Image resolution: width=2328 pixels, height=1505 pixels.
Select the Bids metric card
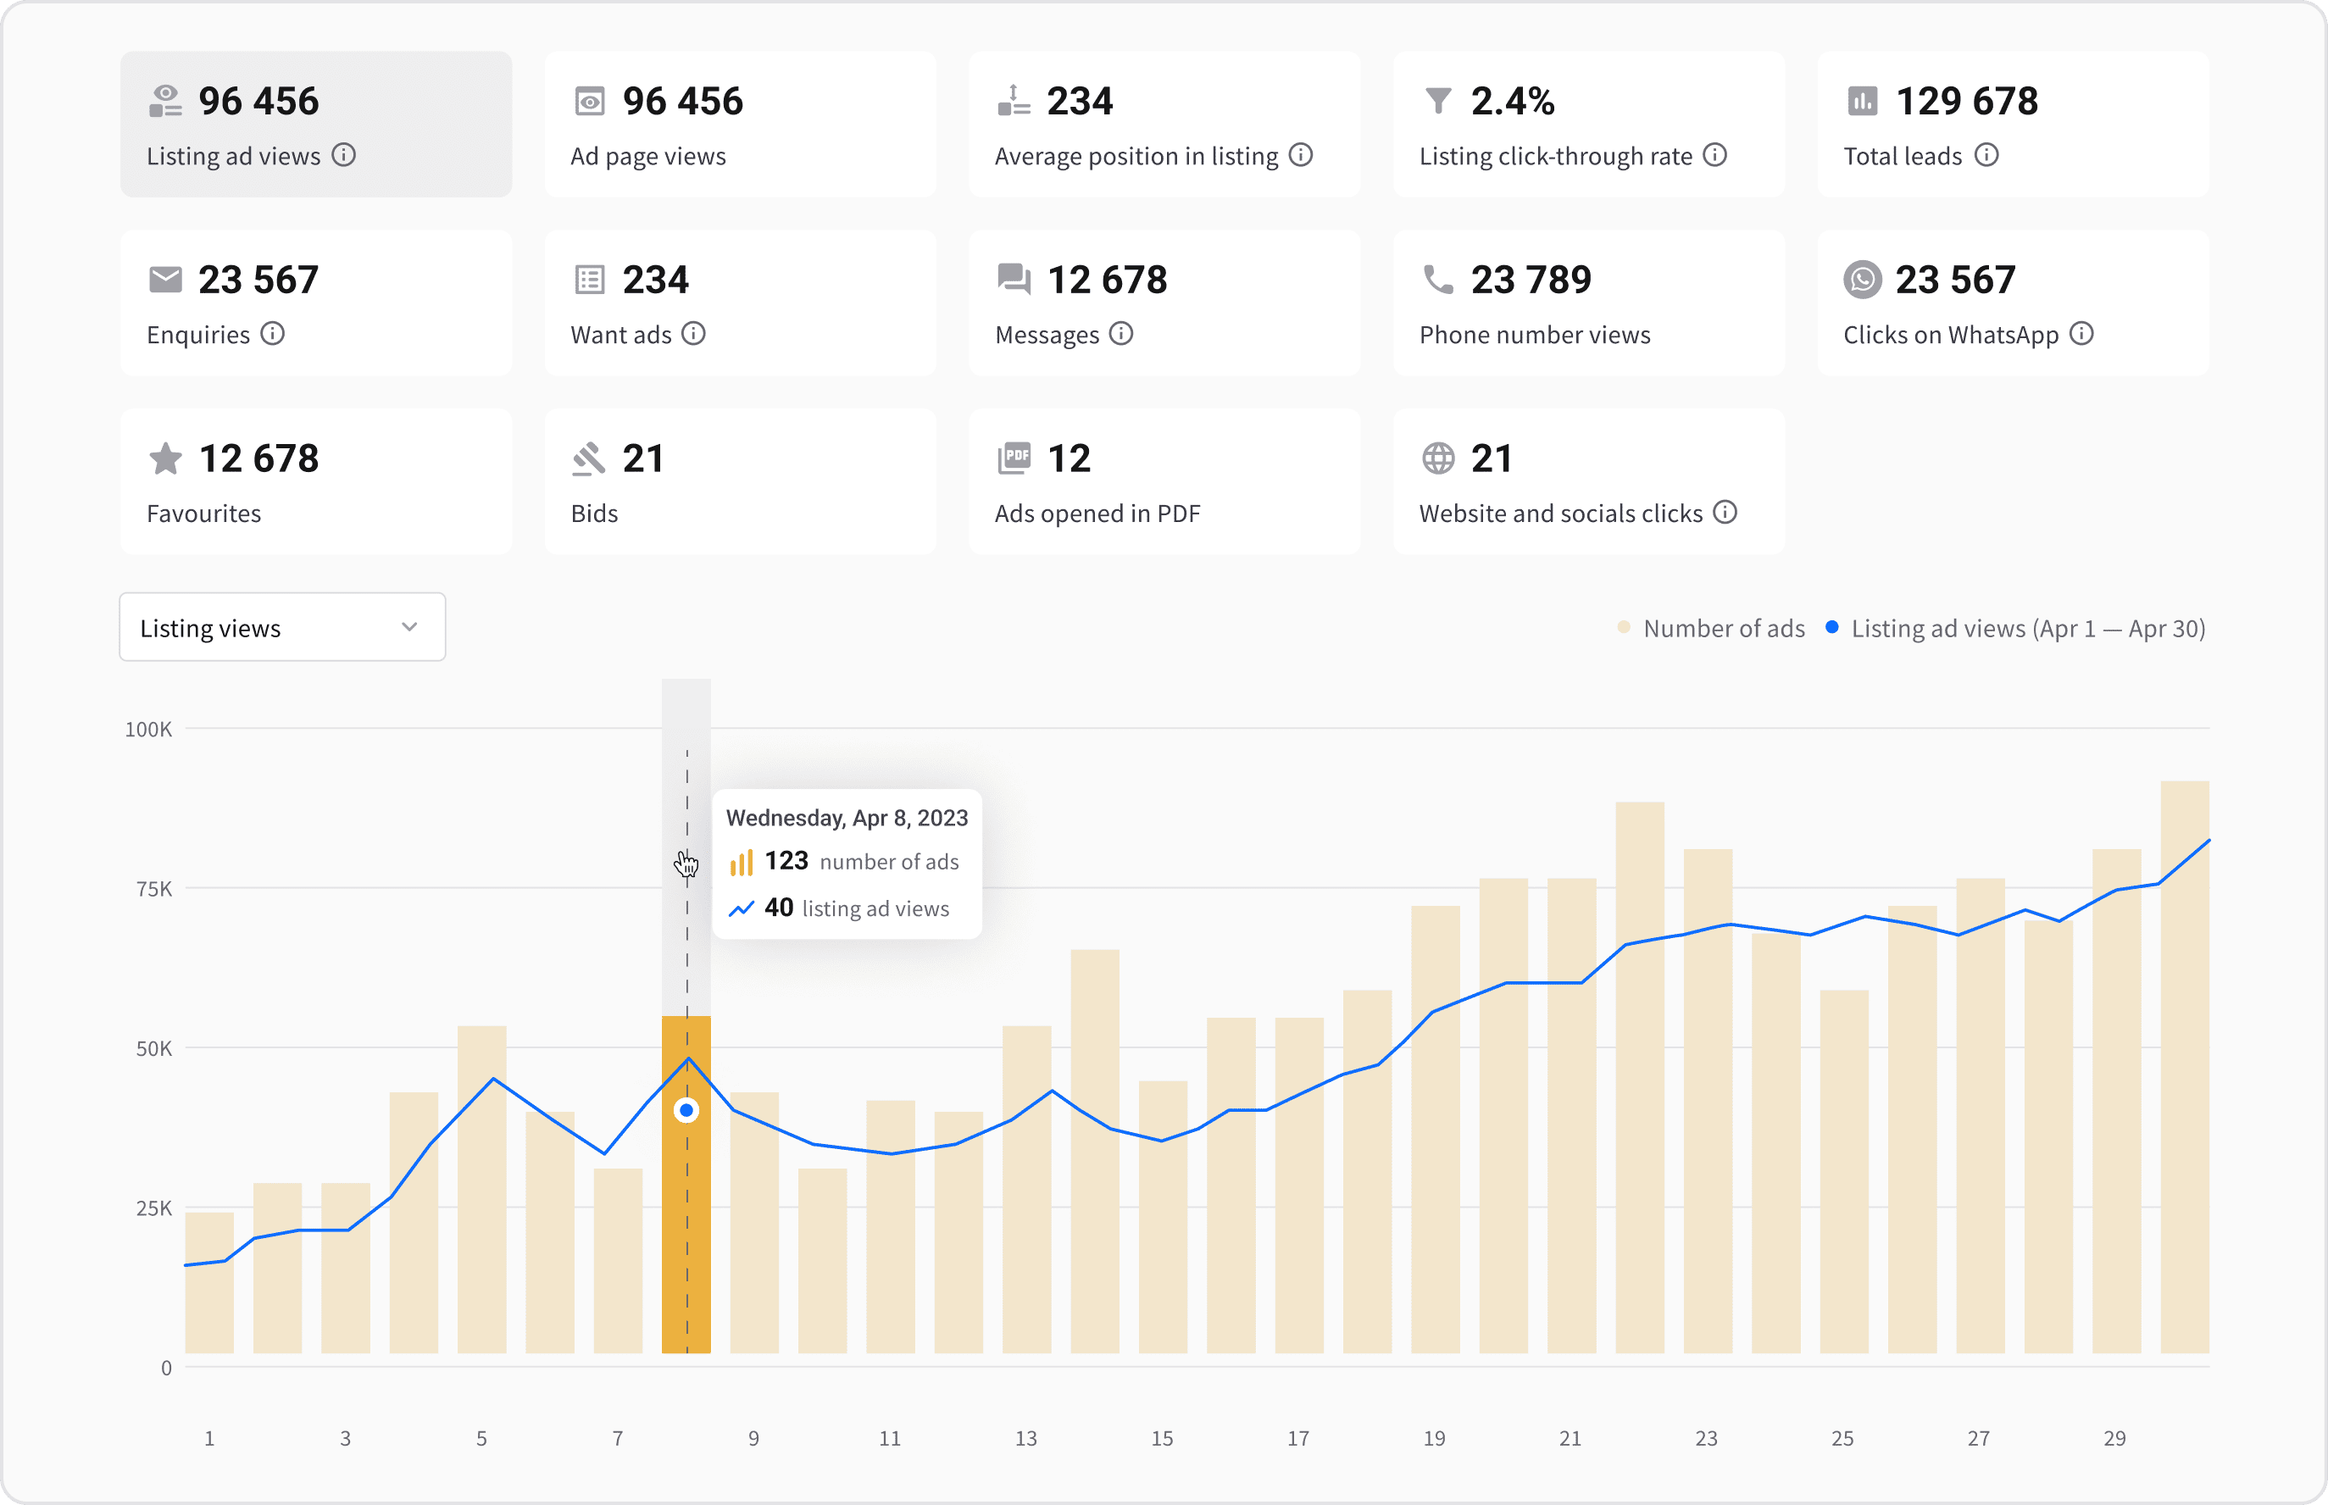point(740,482)
